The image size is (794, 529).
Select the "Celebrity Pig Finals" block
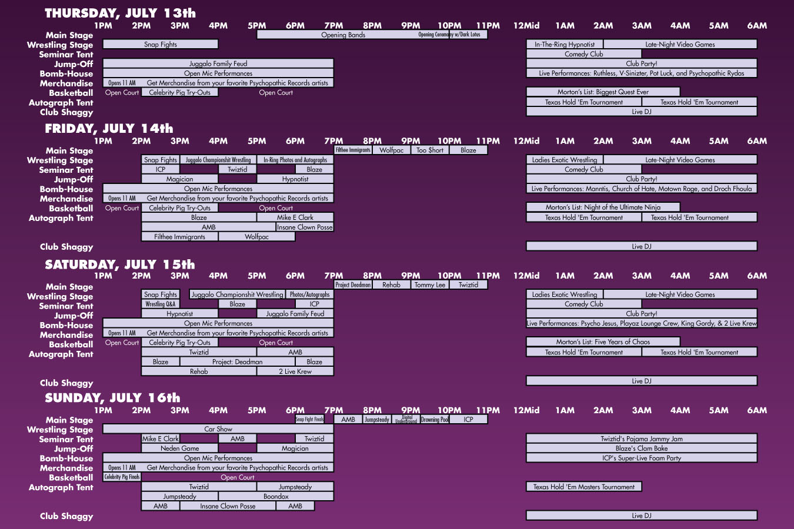122,477
